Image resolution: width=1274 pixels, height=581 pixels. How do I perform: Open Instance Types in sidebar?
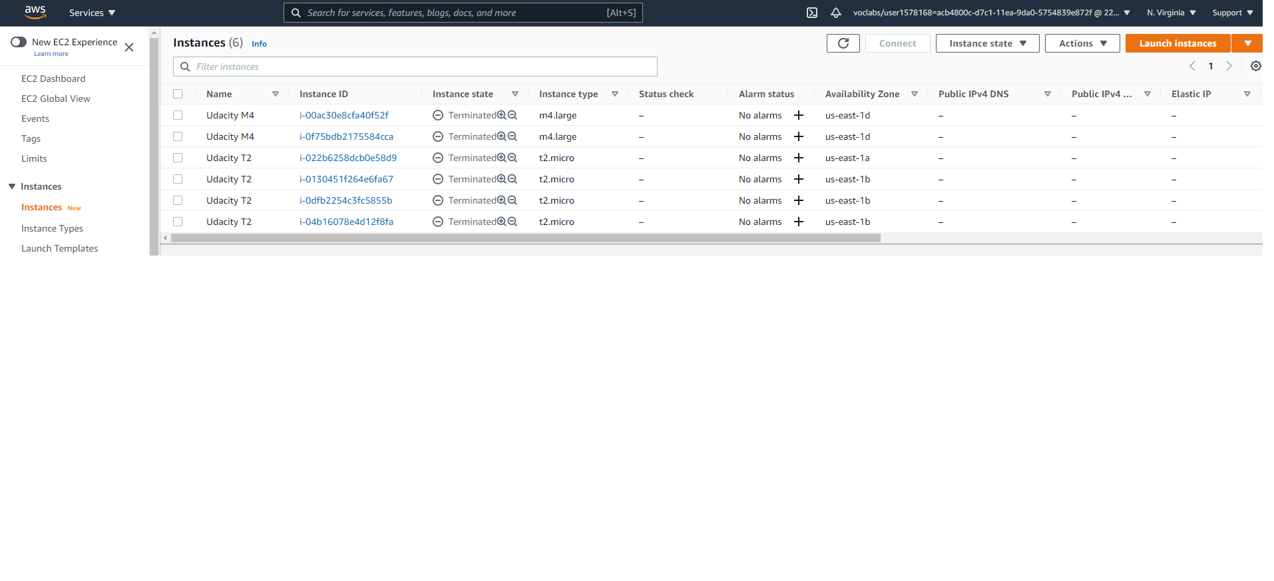coord(52,228)
